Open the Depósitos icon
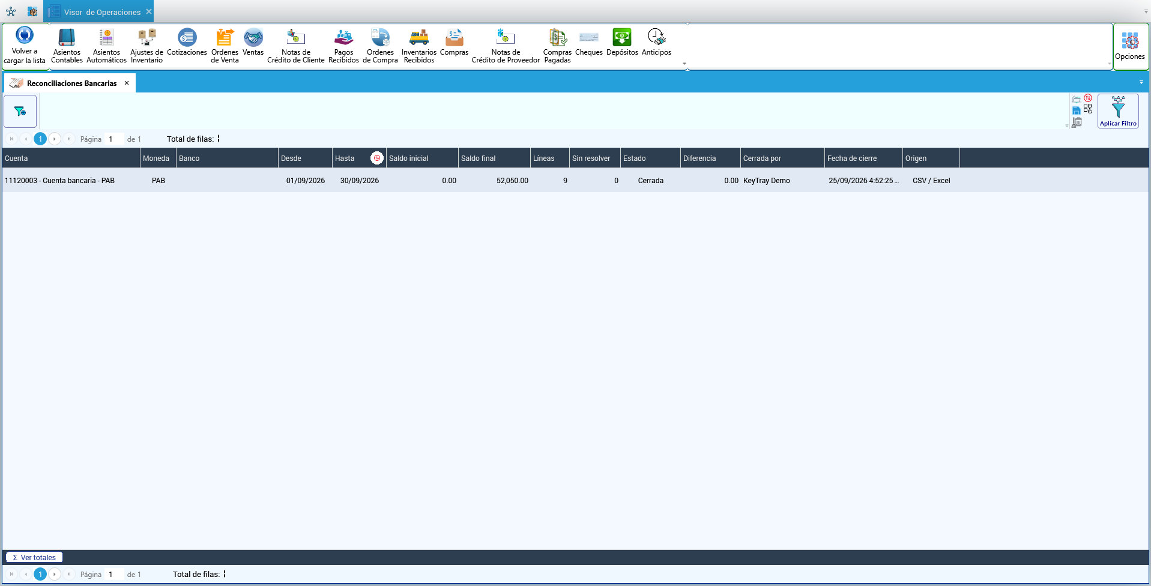 tap(622, 43)
